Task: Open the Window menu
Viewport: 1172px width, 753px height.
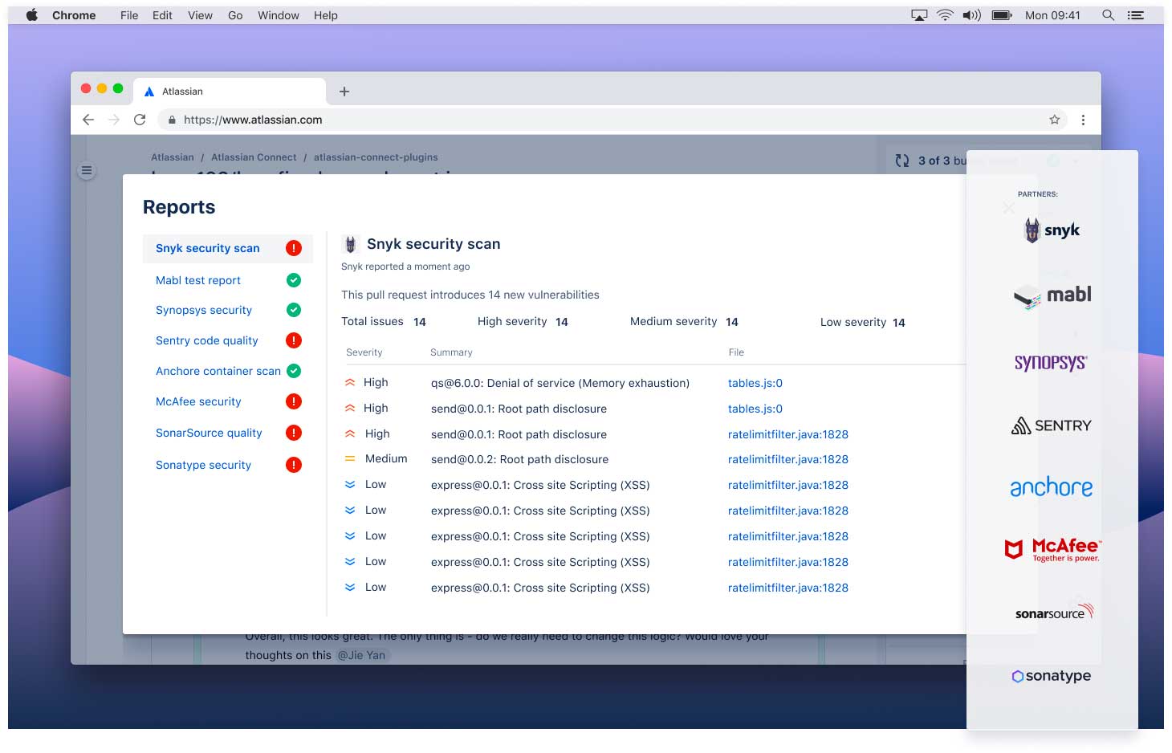Action: coord(279,15)
